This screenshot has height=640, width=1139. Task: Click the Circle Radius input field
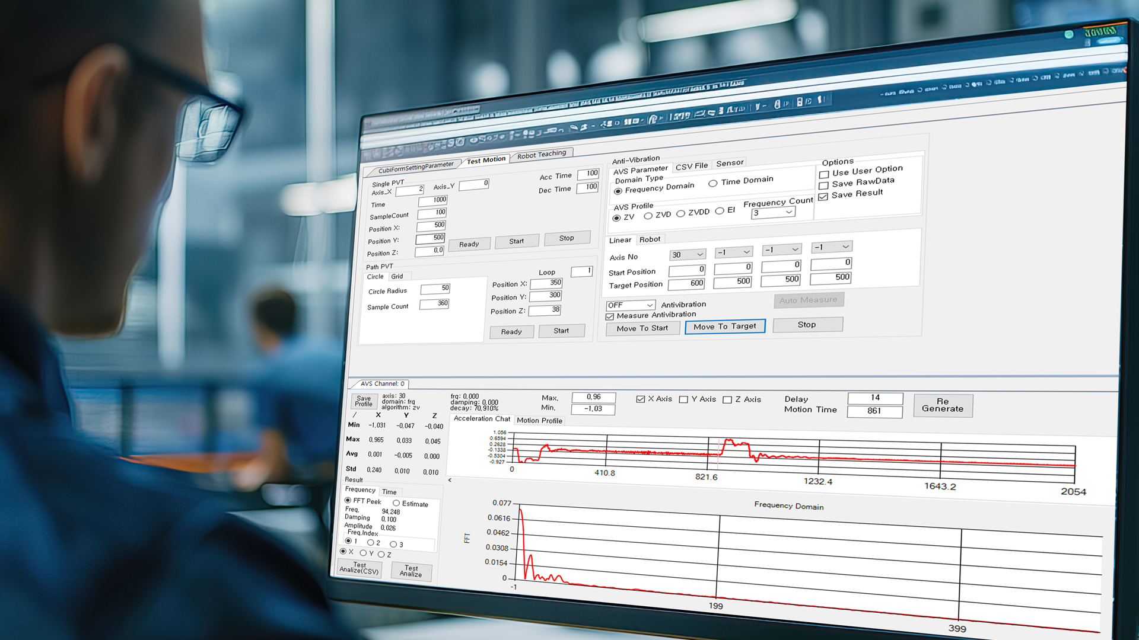(435, 289)
